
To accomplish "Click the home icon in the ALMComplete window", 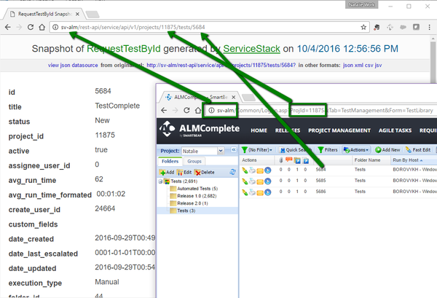I will point(198,111).
